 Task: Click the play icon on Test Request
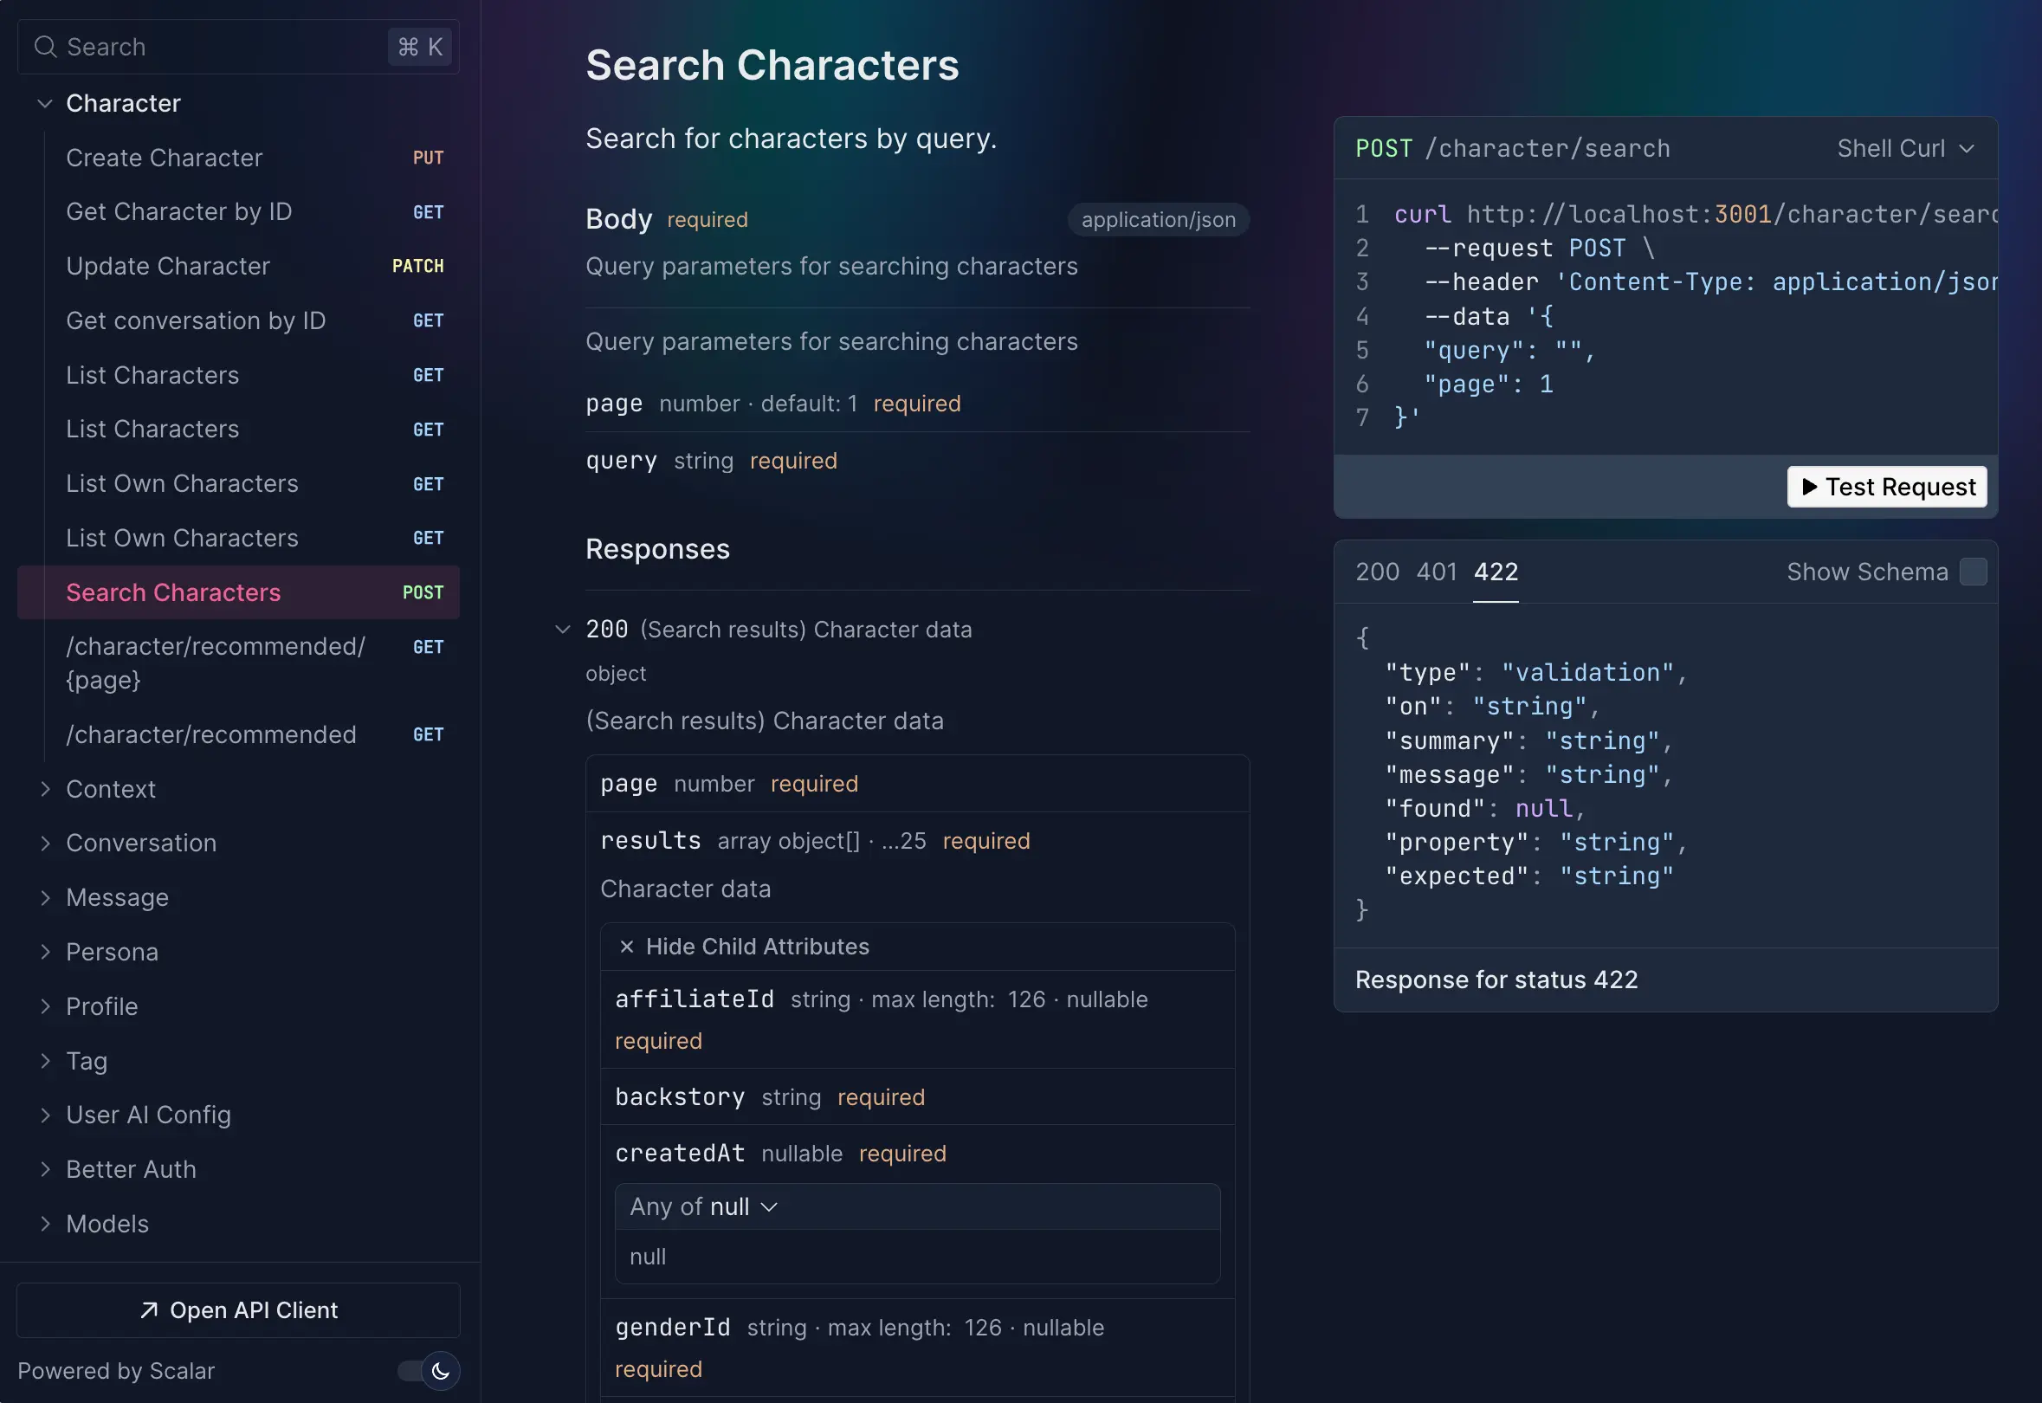(x=1809, y=486)
